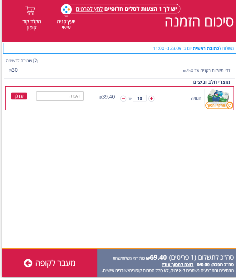Click the orange 'החלף וחסוך' swap badge

pos(219,105)
